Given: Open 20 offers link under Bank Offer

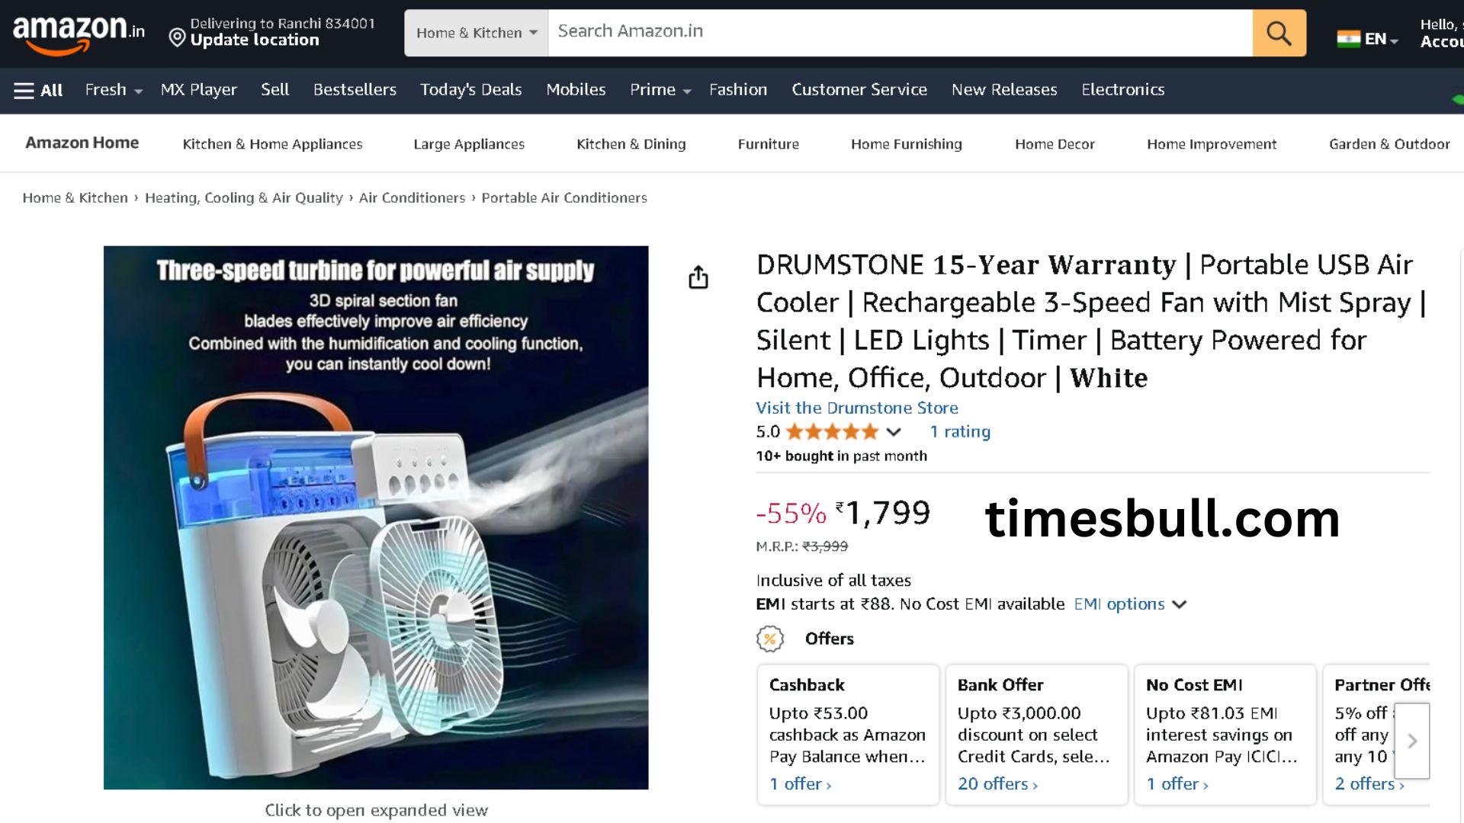Looking at the screenshot, I should tap(997, 783).
